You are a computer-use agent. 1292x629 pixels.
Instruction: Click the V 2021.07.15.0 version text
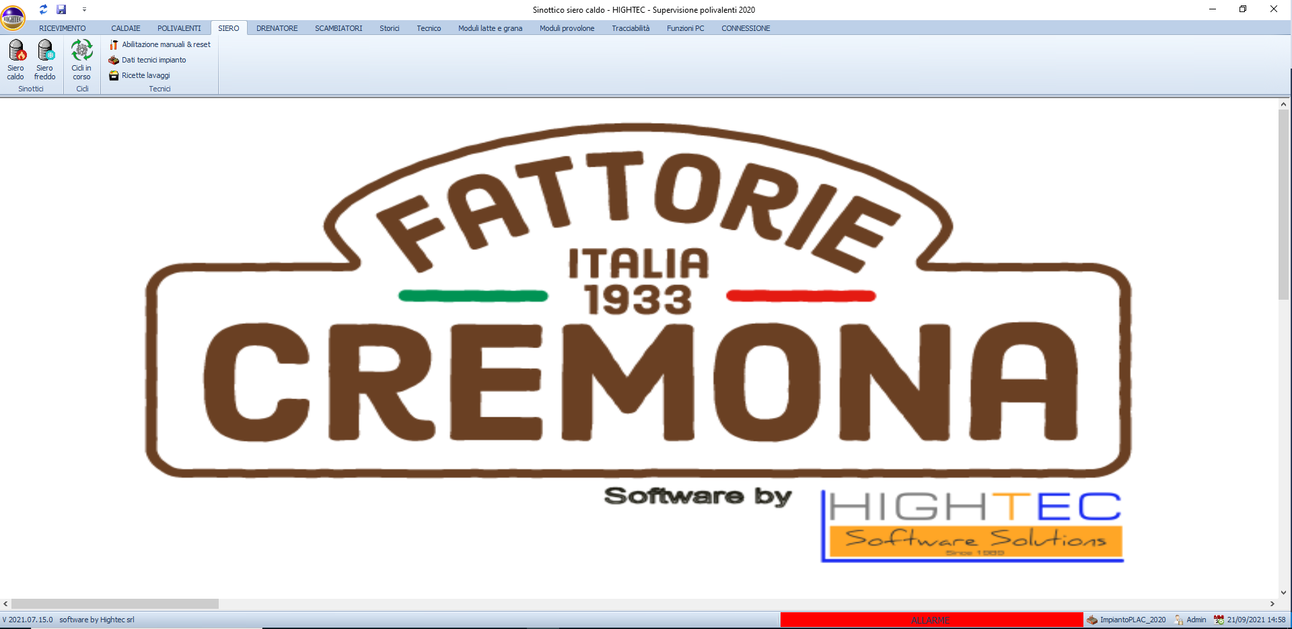[28, 620]
